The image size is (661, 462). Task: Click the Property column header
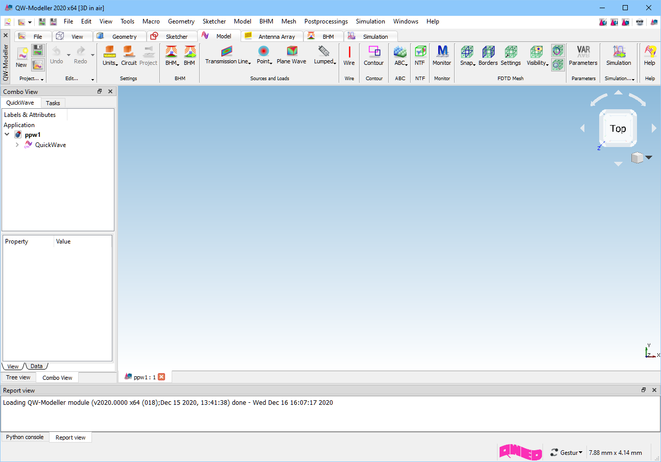[x=28, y=241]
